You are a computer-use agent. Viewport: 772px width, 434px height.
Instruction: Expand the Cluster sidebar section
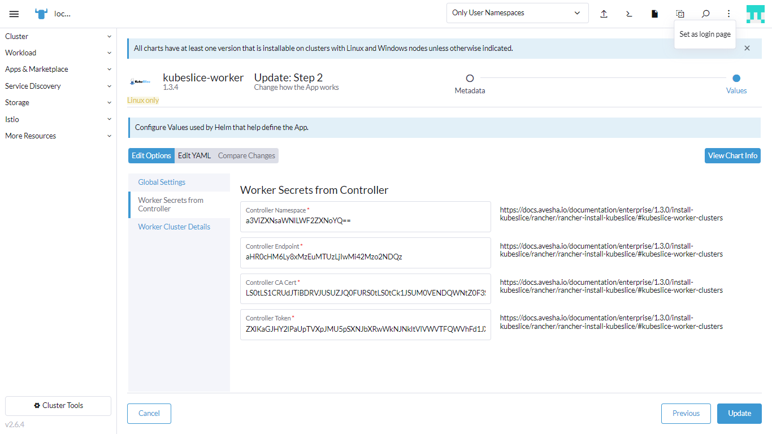pyautogui.click(x=58, y=36)
